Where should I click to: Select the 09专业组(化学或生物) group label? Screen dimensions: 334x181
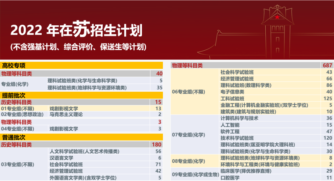tap(195, 174)
